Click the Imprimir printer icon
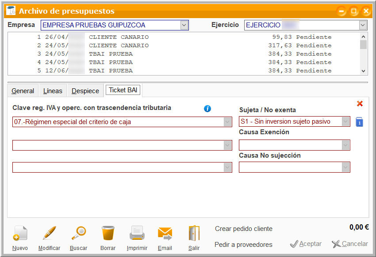This screenshot has height=257, width=376. click(137, 233)
